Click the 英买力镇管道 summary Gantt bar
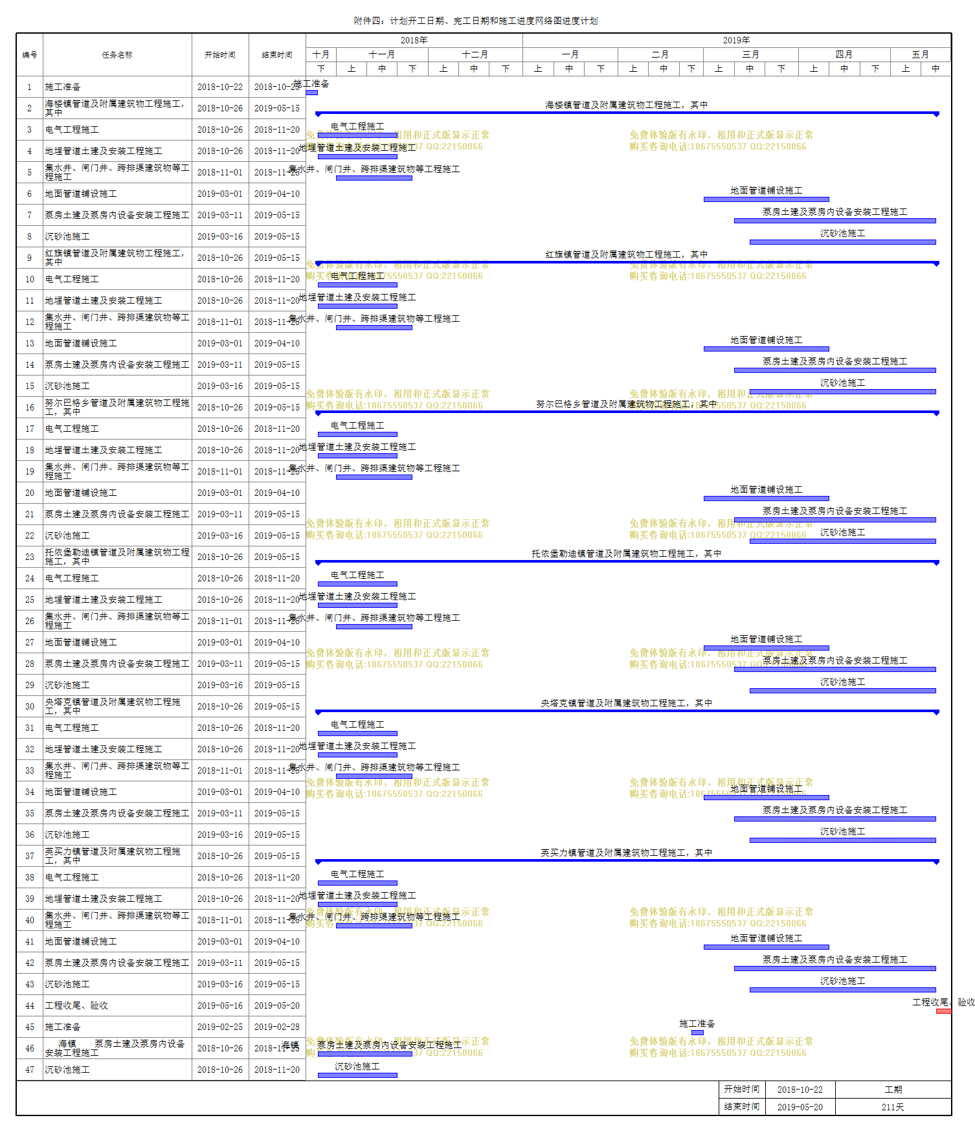The image size is (975, 1131). click(627, 860)
